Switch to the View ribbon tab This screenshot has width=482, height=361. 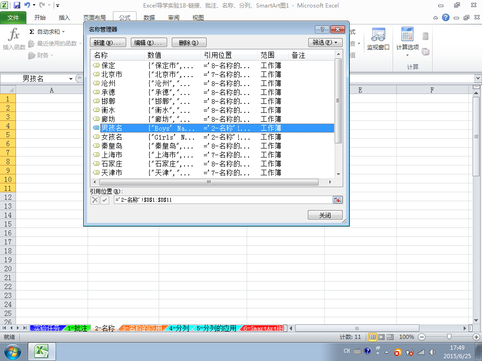(x=198, y=17)
